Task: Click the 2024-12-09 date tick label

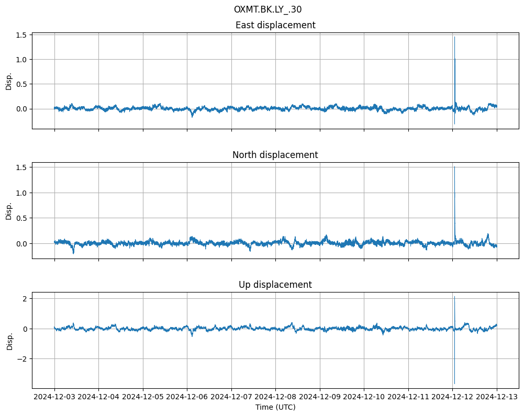Action: tap(320, 397)
